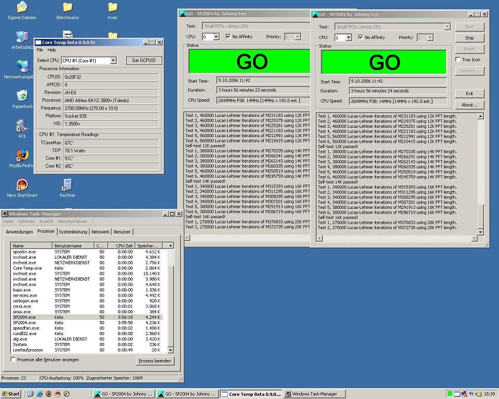Click the tray icon left of clock

(x=479, y=394)
